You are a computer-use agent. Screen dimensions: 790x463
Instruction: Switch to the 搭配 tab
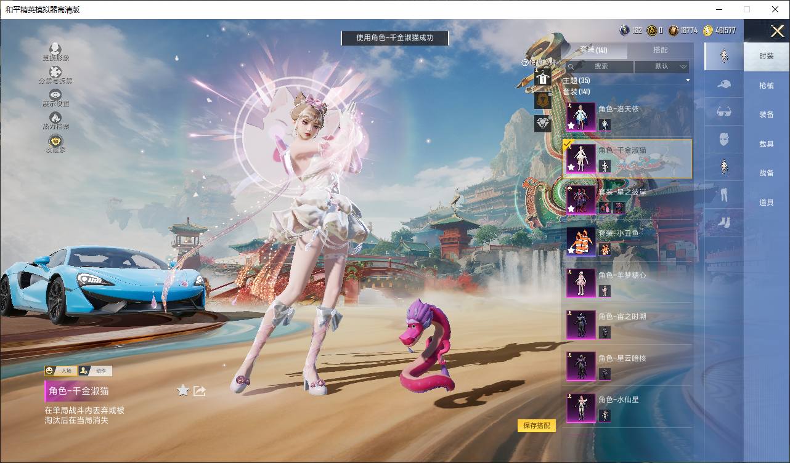click(660, 50)
